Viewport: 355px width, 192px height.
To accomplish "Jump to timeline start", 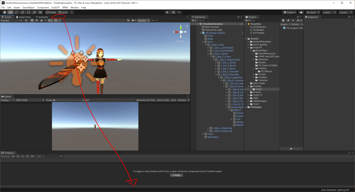I will tap(13, 156).
